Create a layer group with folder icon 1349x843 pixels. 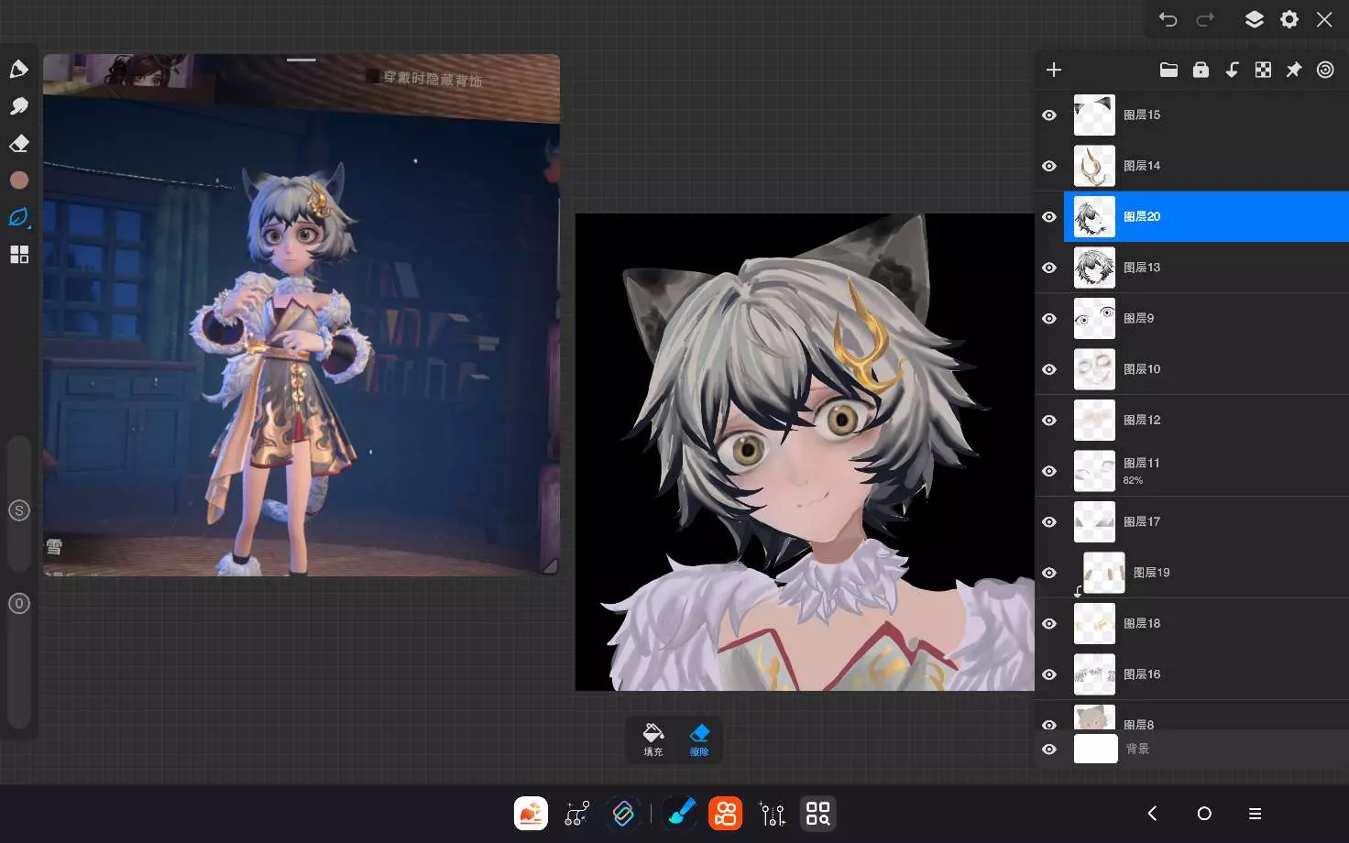point(1168,71)
